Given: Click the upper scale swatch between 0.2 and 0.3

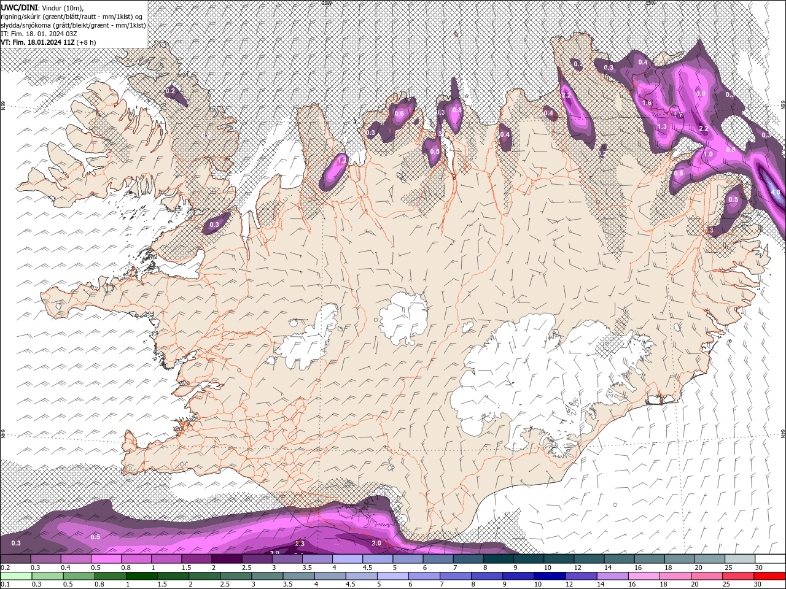Looking at the screenshot, I should (x=15, y=559).
